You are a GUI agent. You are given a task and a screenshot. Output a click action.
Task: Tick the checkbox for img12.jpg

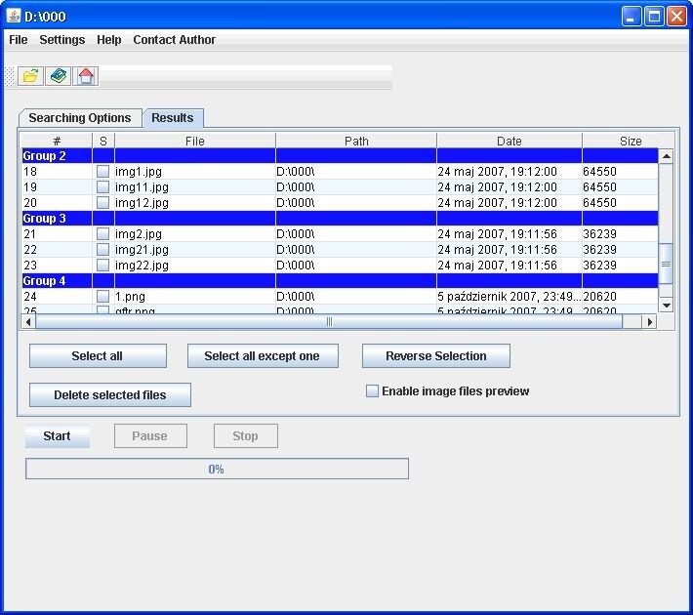click(103, 202)
